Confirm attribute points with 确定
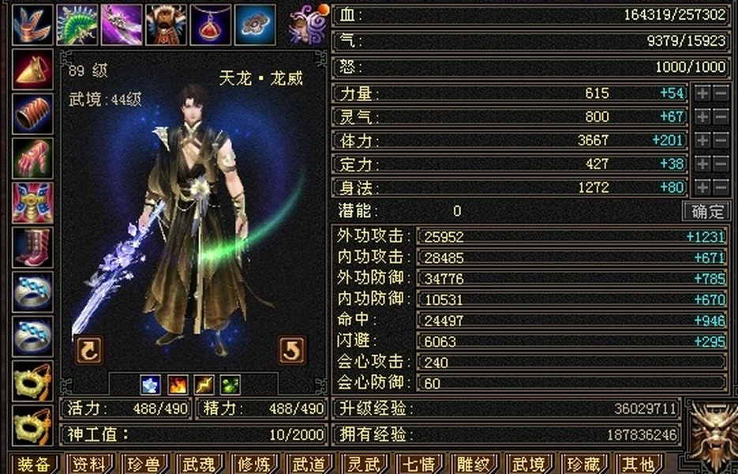 706,211
